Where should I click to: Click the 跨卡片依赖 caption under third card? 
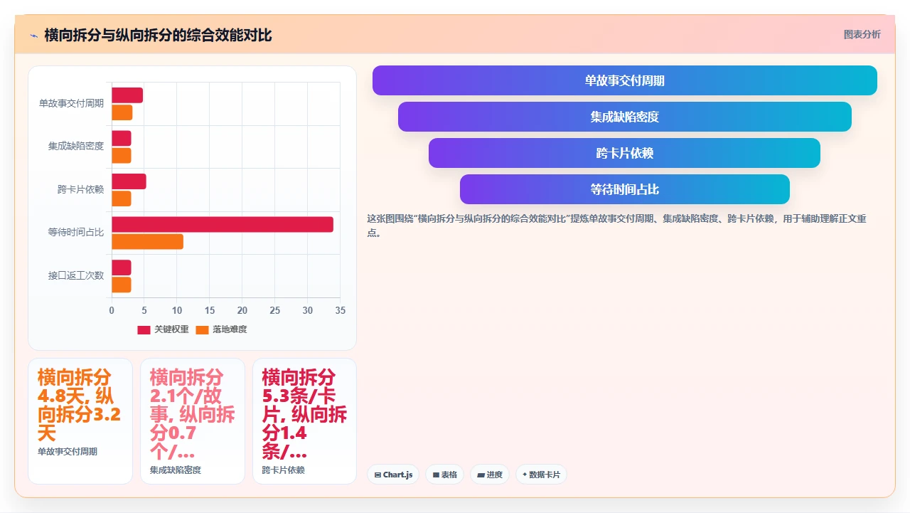pos(284,470)
